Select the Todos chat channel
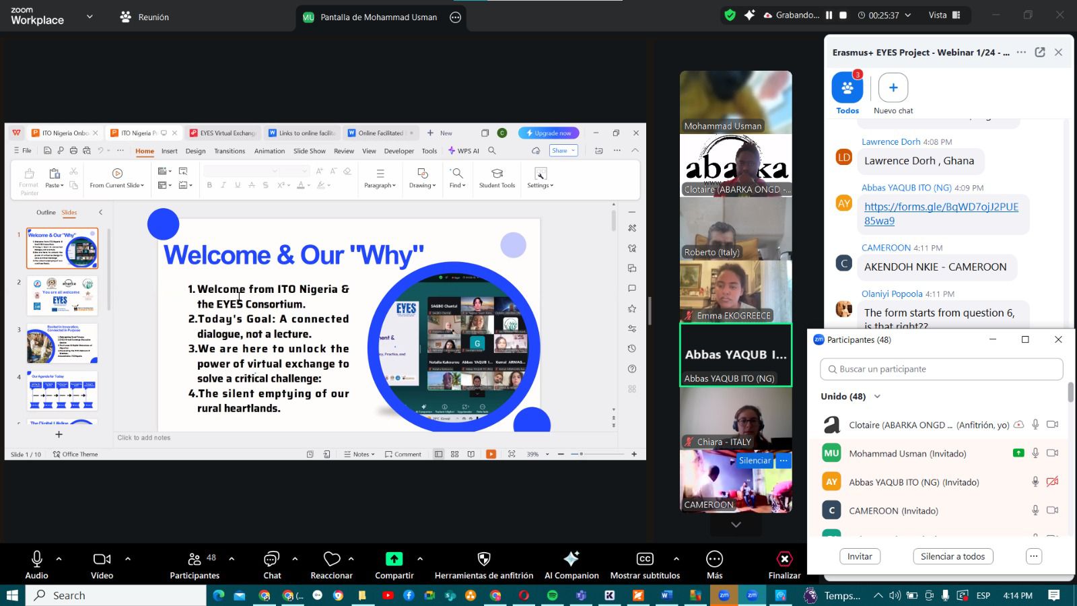The height and width of the screenshot is (606, 1077). point(847,88)
